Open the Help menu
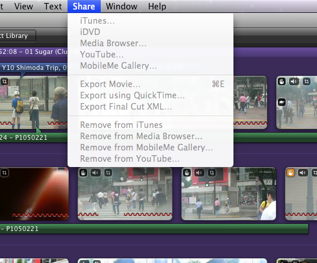The height and width of the screenshot is (263, 317). point(157,7)
